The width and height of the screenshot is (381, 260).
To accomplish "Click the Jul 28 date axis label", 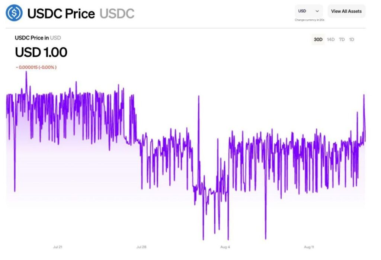I will pos(141,247).
